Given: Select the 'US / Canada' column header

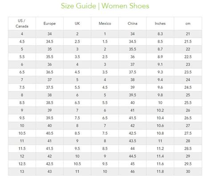Looking at the screenshot, I should 22,24.
